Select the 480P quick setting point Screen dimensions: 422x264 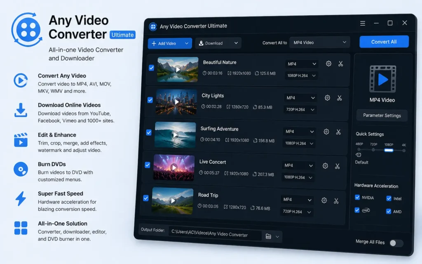click(359, 149)
